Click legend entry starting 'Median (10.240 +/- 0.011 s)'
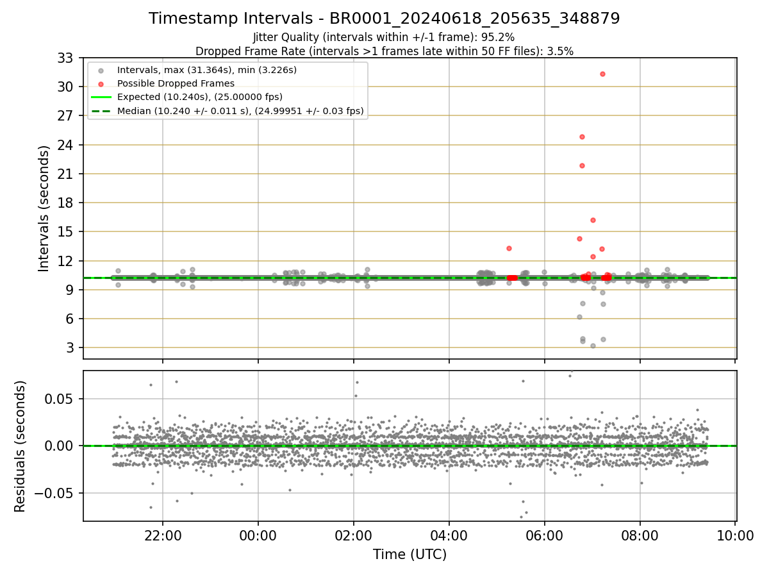769x577 pixels. (x=240, y=111)
